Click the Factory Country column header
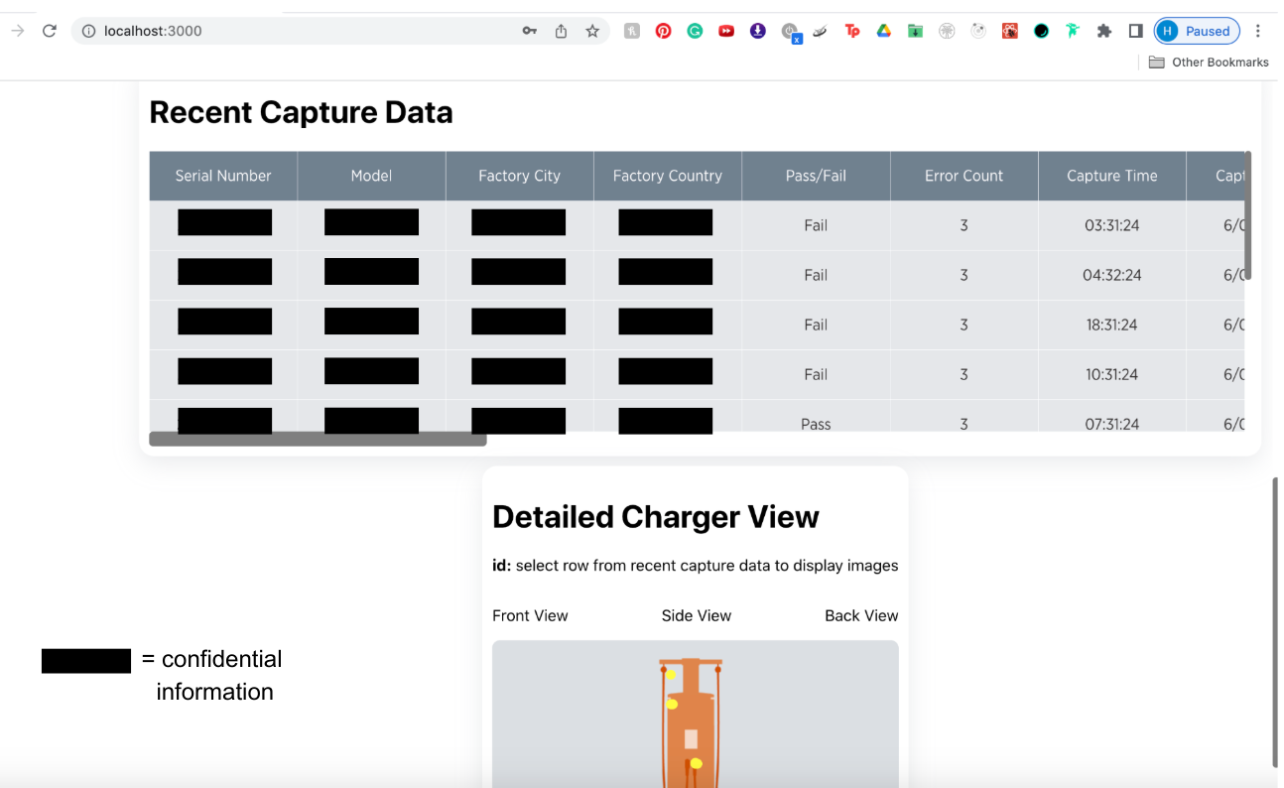Screen dimensions: 1284x788 coord(668,176)
